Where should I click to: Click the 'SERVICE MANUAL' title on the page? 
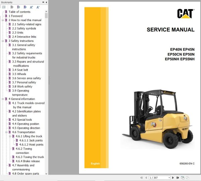(x=171, y=29)
